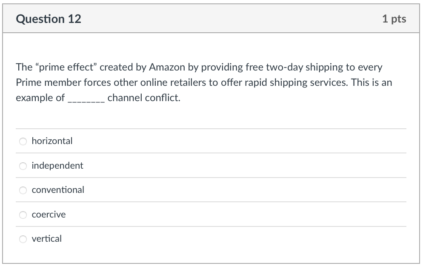Click the horizontal answer label
Screen dimensions: 423x277
(x=52, y=141)
